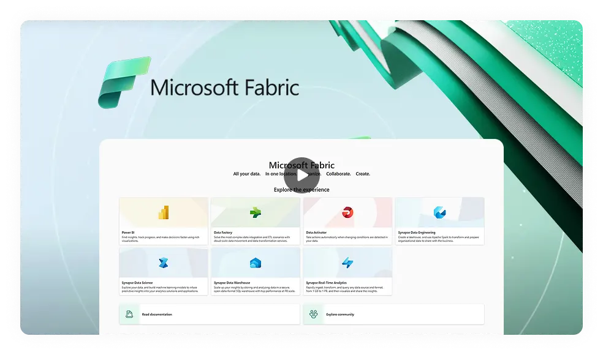This screenshot has height=355, width=603.
Task: Open the Explore community link
Action: point(341,315)
